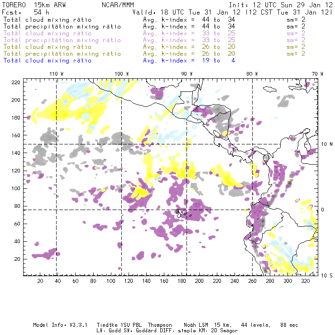
Task: Select the '80 W' longitude label
Action: click(252, 74)
